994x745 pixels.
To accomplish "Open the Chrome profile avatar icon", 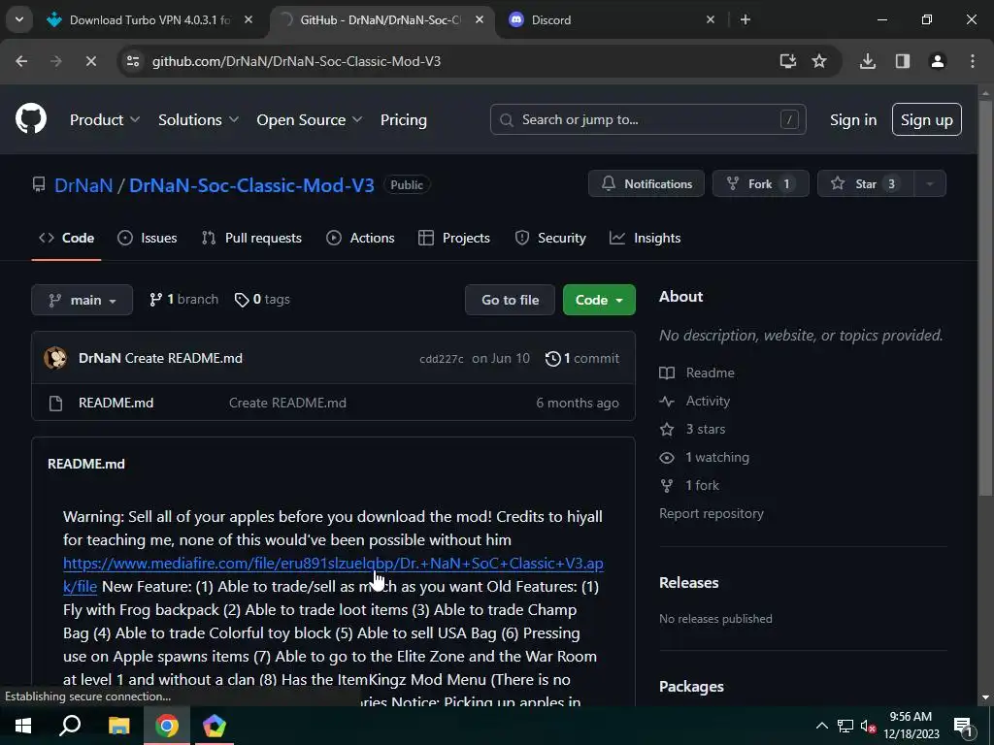I will 938,61.
